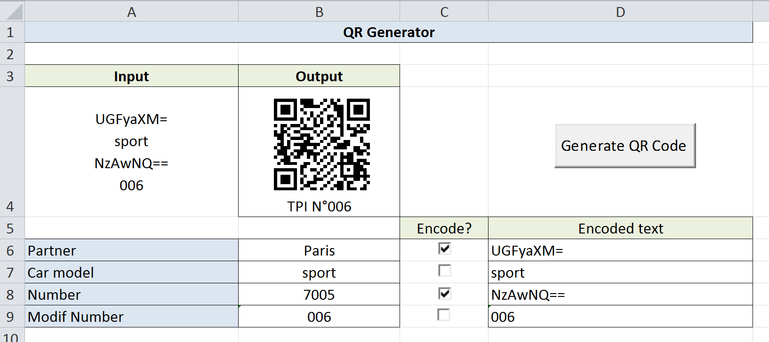Viewport: 769px width, 342px height.
Task: Select column C header
Action: (x=444, y=12)
